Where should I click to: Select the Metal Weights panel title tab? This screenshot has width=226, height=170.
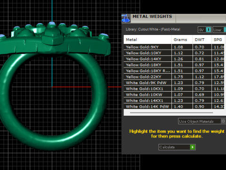click(152, 17)
